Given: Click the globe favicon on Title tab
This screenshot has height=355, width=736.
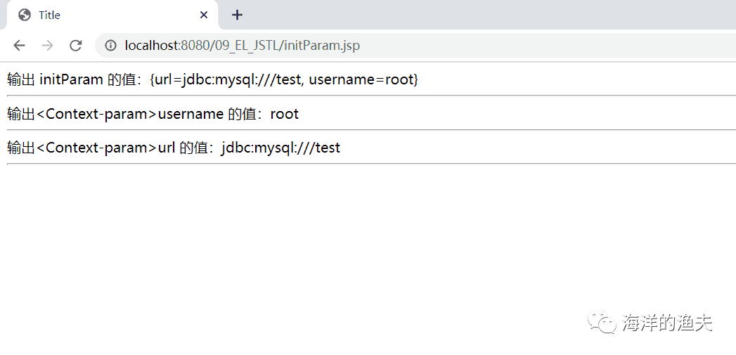Looking at the screenshot, I should coord(25,15).
